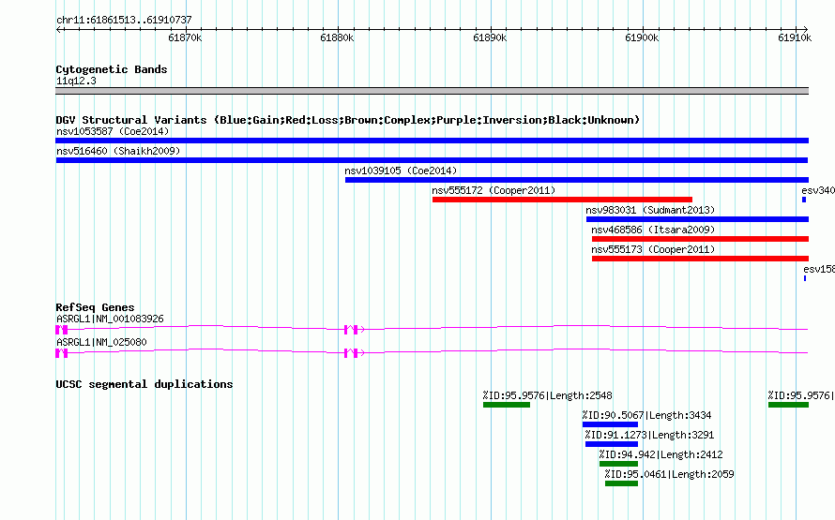
Task: Click the ASRGL1 NM_001083926 gene line
Action: (432, 329)
